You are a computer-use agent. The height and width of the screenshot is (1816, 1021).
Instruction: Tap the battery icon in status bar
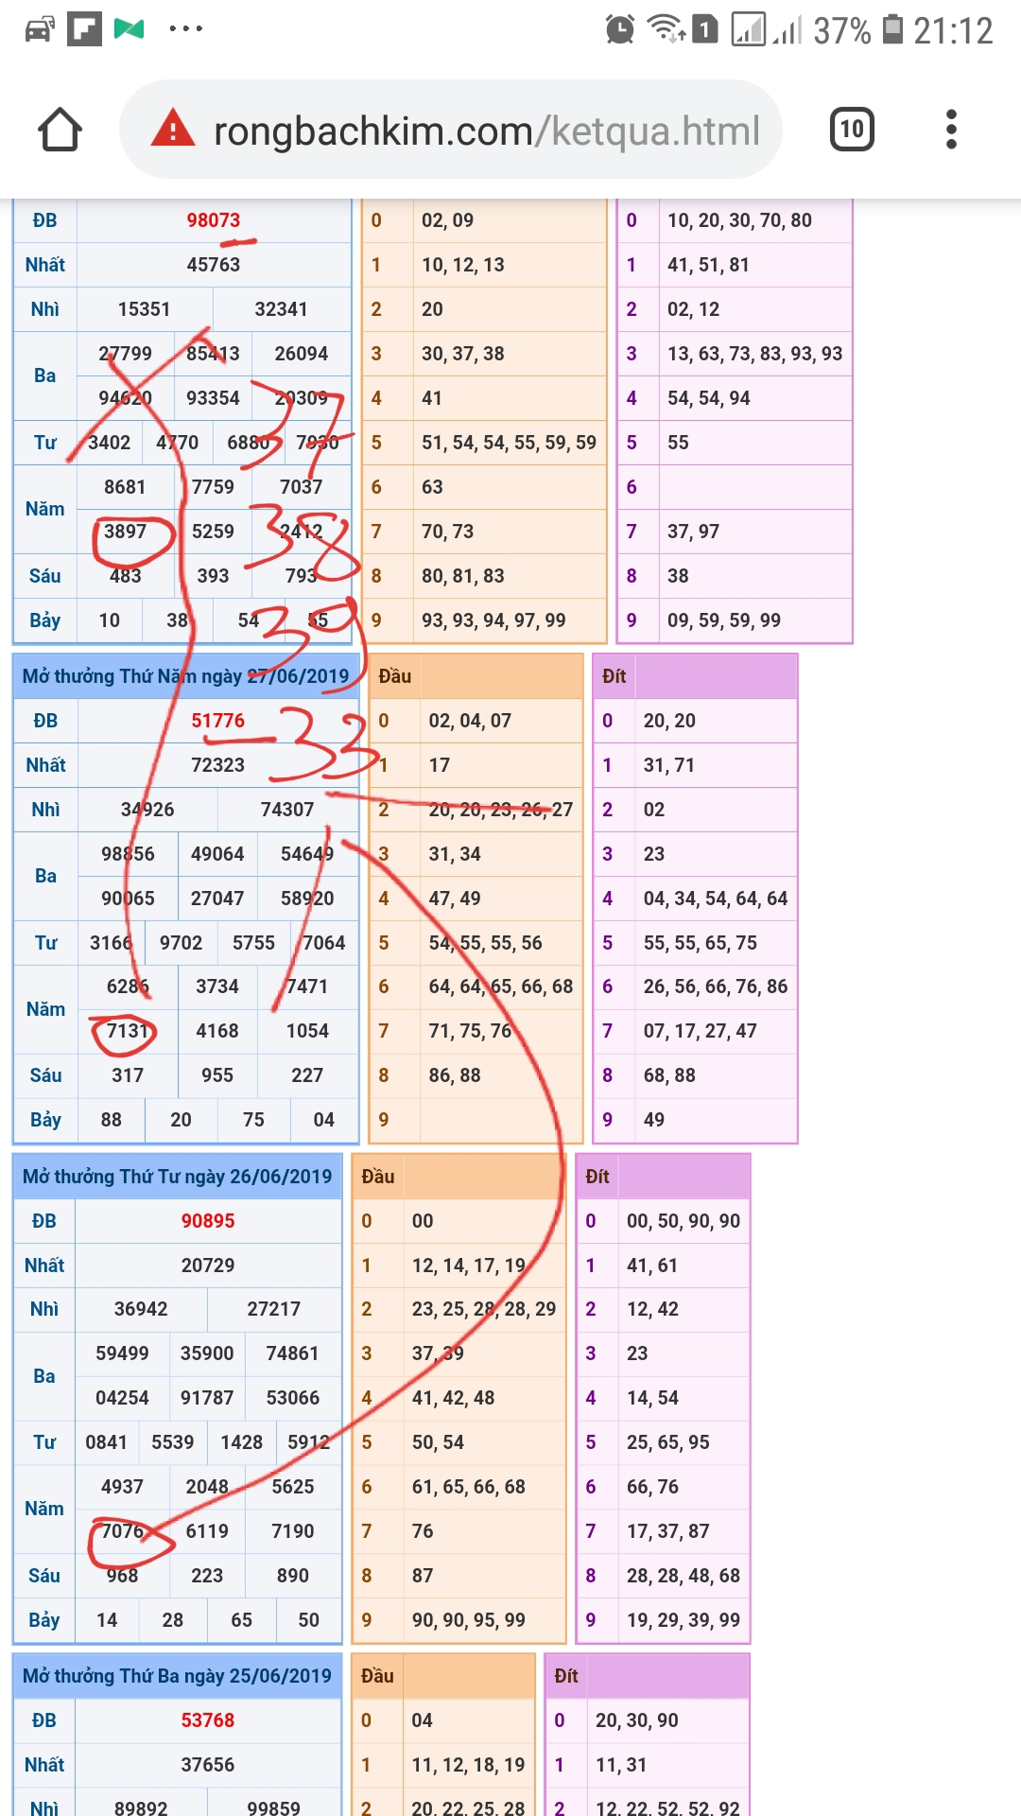[x=892, y=29]
